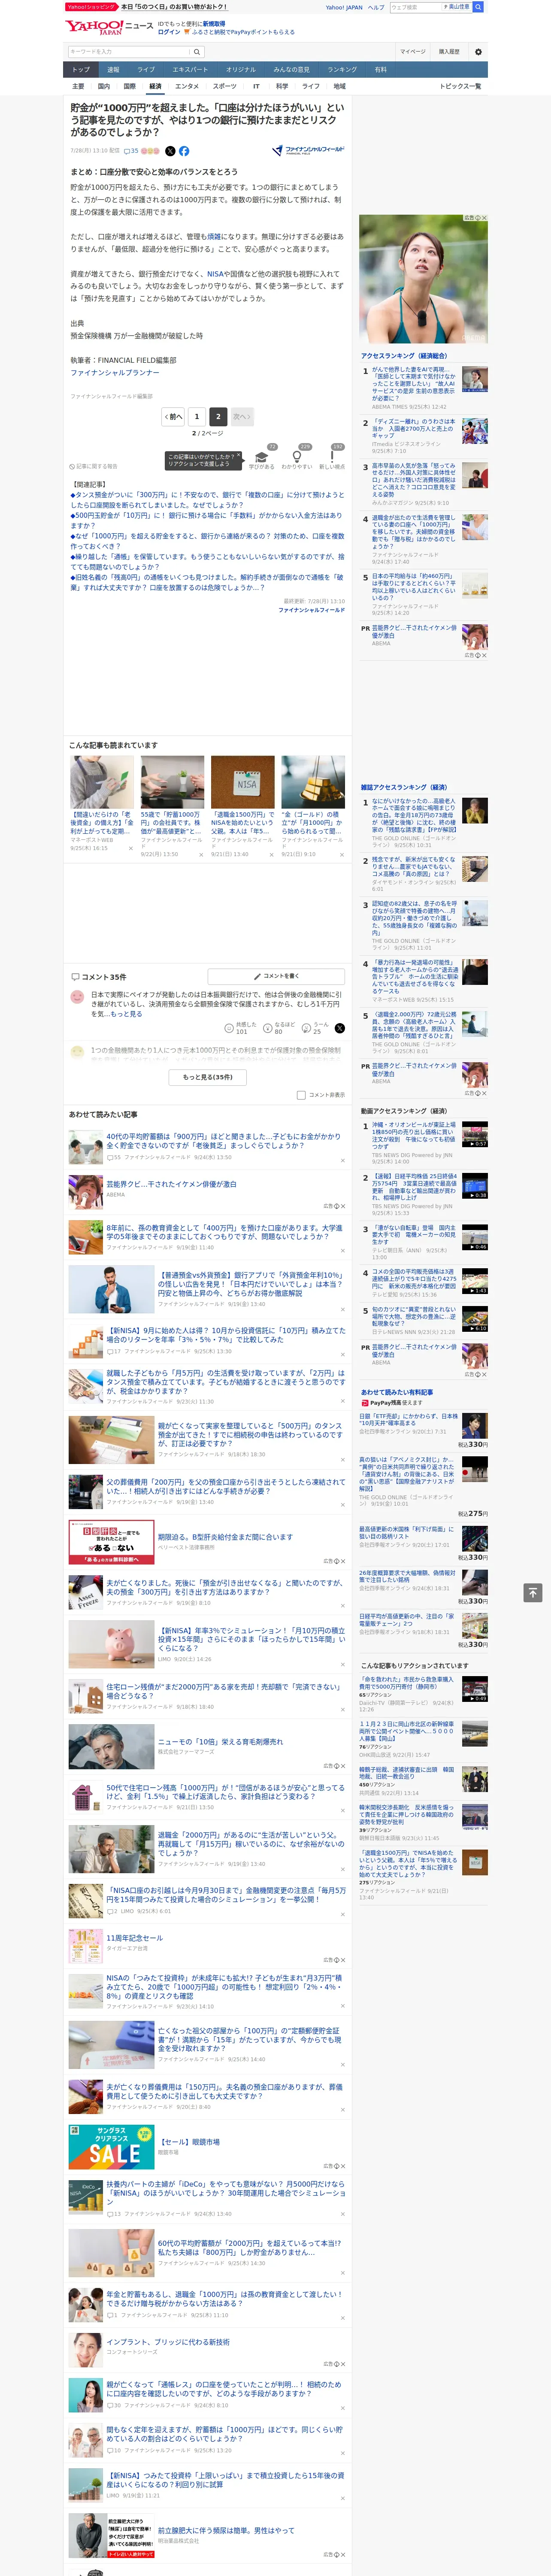
Task: Open the ライブ tab in dark bar
Action: pyautogui.click(x=146, y=70)
